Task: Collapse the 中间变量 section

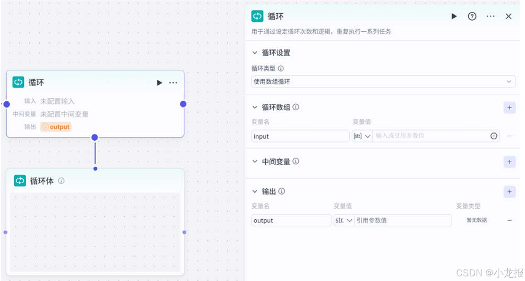Action: (254, 161)
